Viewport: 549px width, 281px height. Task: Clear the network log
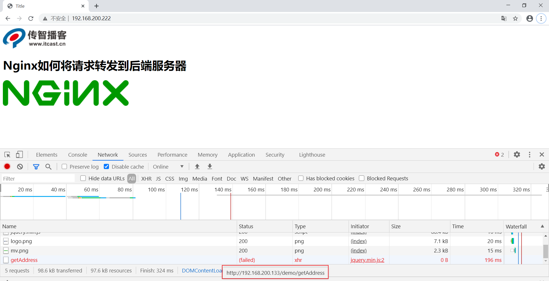tap(20, 167)
